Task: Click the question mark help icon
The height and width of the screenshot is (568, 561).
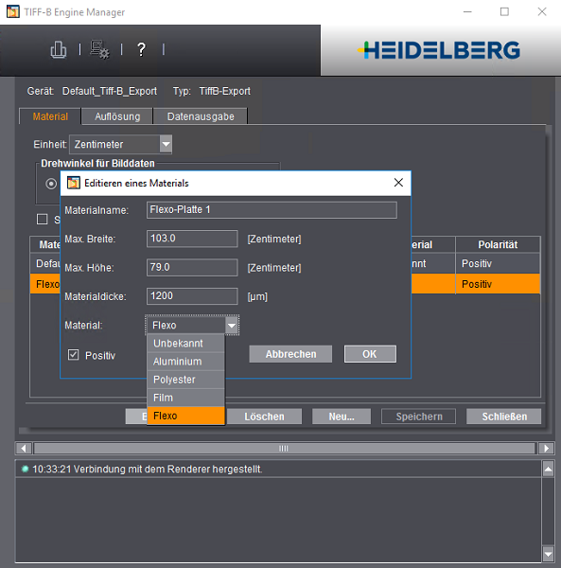Action: point(142,49)
